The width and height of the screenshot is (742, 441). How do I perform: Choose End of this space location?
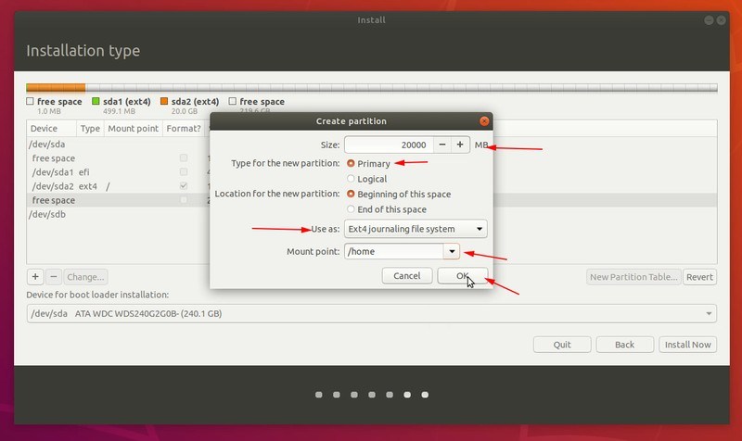click(351, 209)
